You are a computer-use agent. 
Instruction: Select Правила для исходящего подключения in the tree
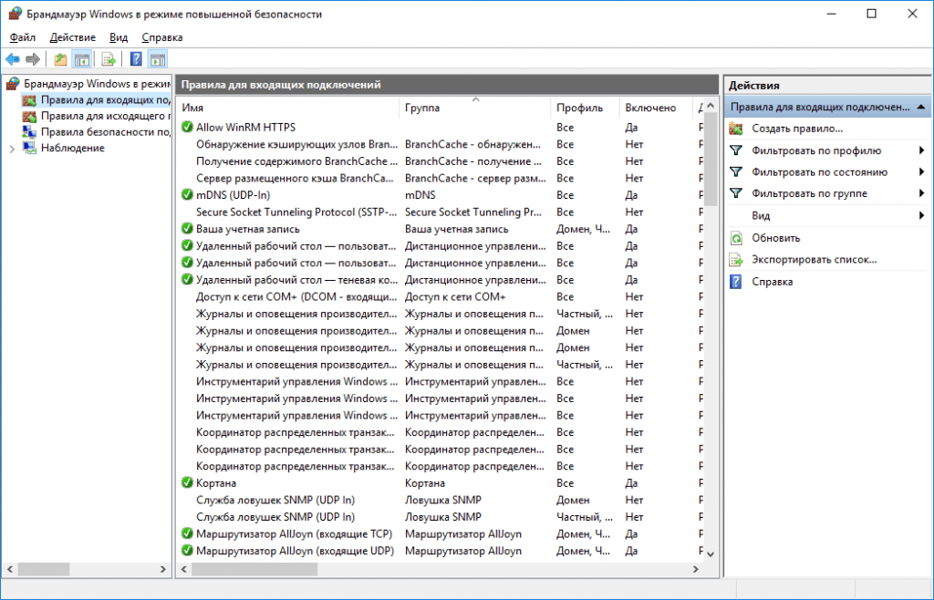tap(105, 116)
